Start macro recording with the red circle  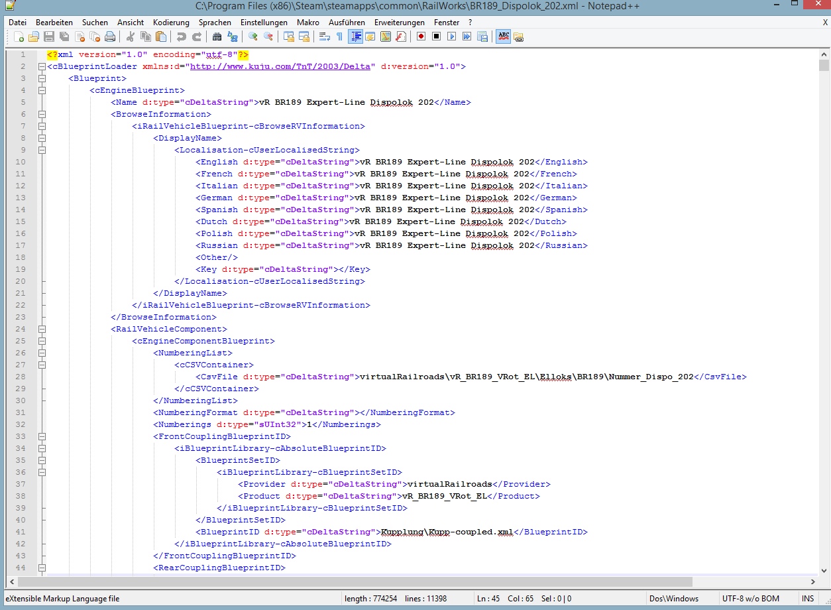421,36
